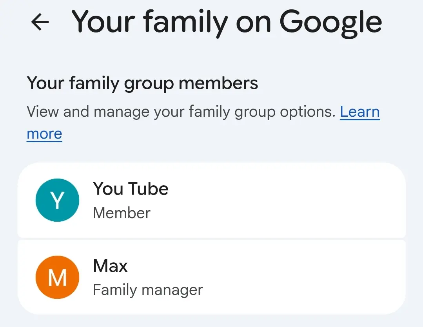Click the Your family on Google title
This screenshot has width=423, height=327.
227,23
